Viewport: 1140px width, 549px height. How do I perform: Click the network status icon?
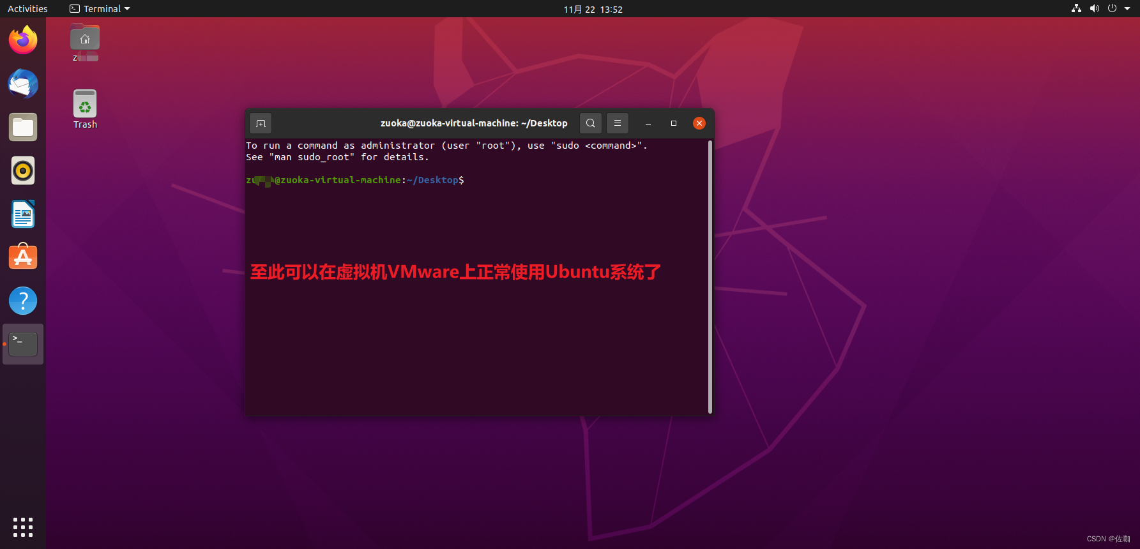(x=1077, y=8)
